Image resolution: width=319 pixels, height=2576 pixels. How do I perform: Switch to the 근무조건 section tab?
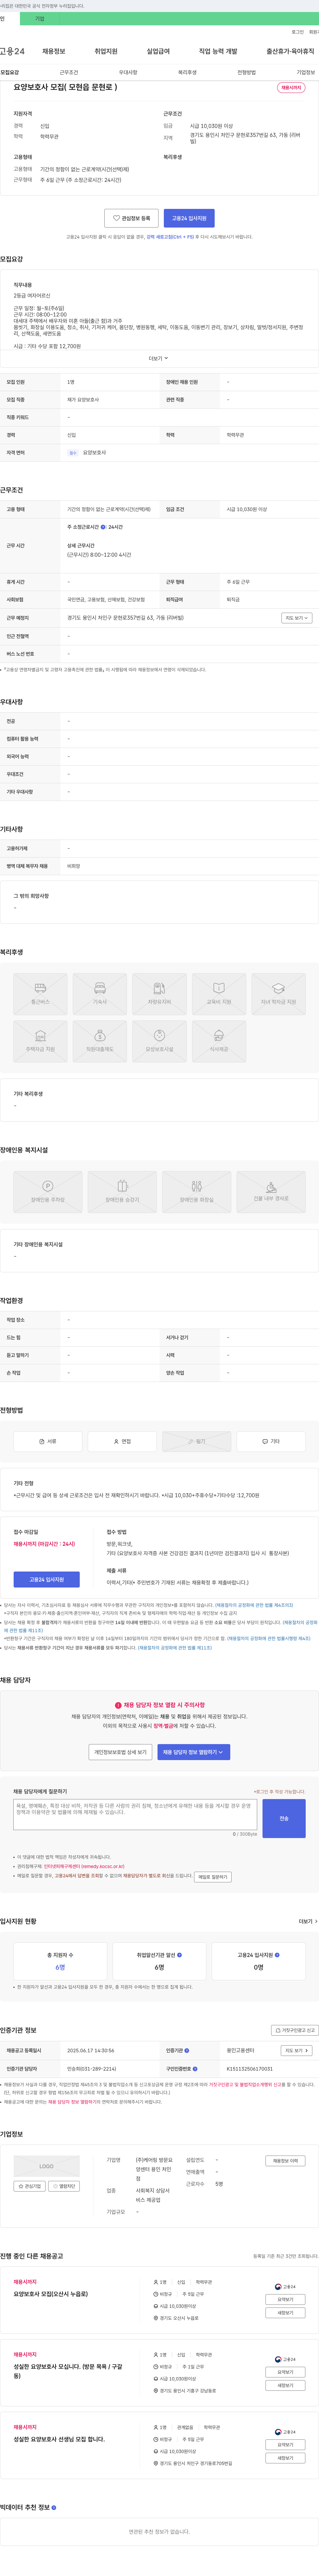click(69, 72)
